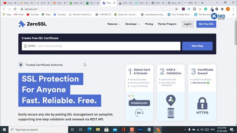Click the page vertical scrollbar
Viewport: 237px width, 133px height.
click(236, 33)
